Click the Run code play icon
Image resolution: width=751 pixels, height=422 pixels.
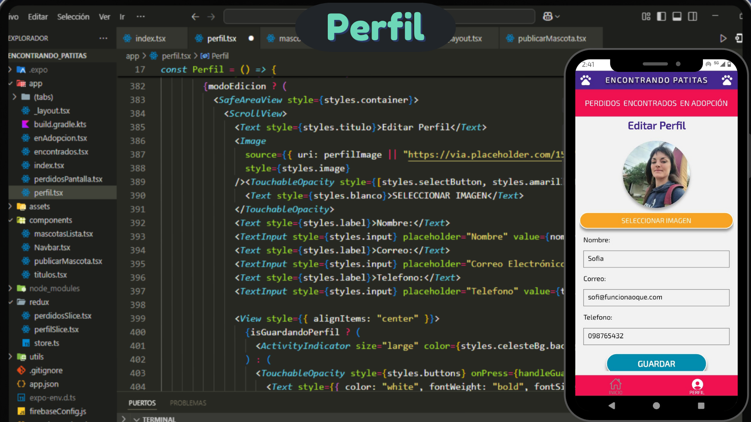point(723,38)
